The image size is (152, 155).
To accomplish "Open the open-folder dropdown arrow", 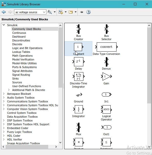I will (75, 12).
